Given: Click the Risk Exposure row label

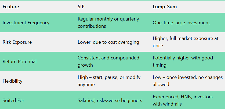Looking at the screenshot, I should [17, 42].
